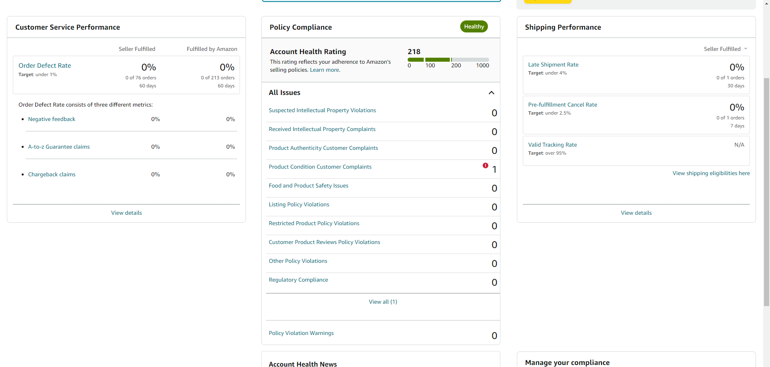Open the Order Defect Rate link

coord(45,65)
